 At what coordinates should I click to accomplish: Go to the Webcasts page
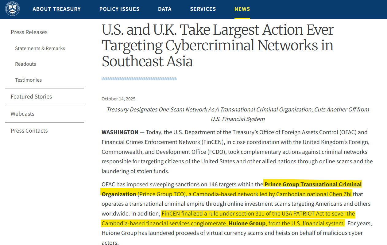click(x=22, y=114)
